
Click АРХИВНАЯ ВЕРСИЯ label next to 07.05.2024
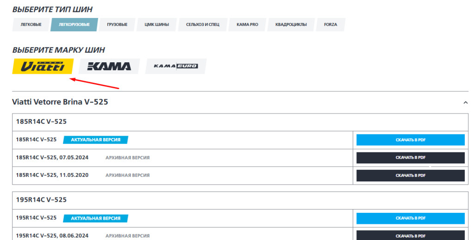pos(128,158)
